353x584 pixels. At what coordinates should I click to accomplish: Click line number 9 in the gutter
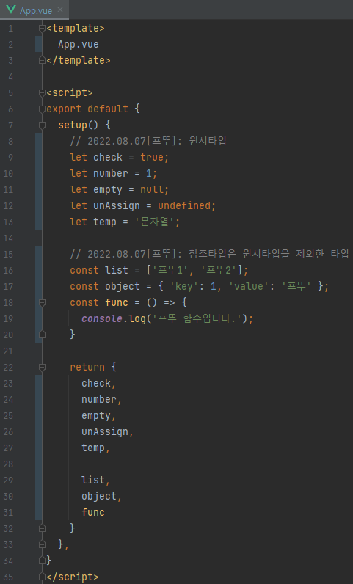point(10,158)
